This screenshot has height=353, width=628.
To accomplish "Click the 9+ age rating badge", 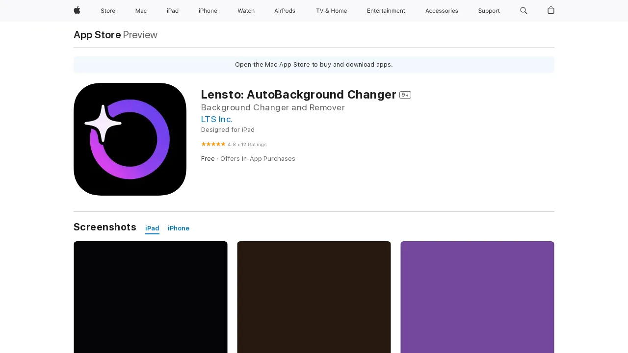I will (405, 95).
